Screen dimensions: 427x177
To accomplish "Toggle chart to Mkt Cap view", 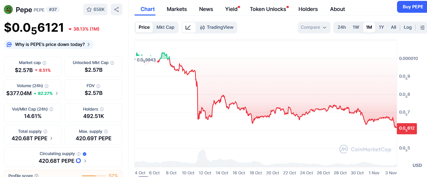I will 165,27.
